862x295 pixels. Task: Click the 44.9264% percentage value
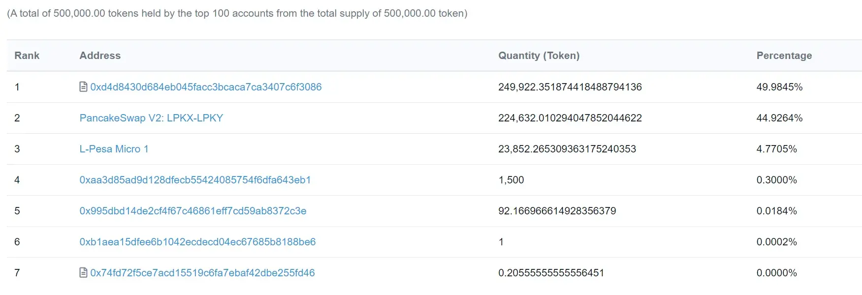click(779, 118)
